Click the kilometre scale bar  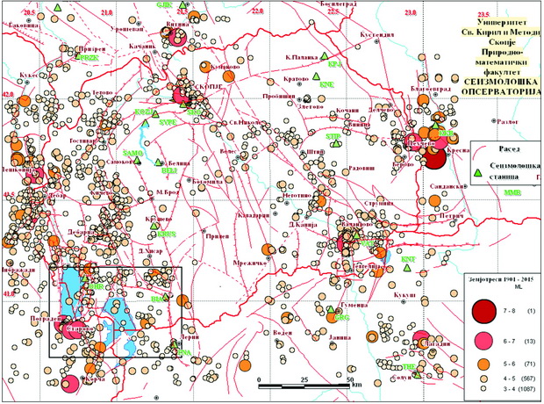[304, 386]
